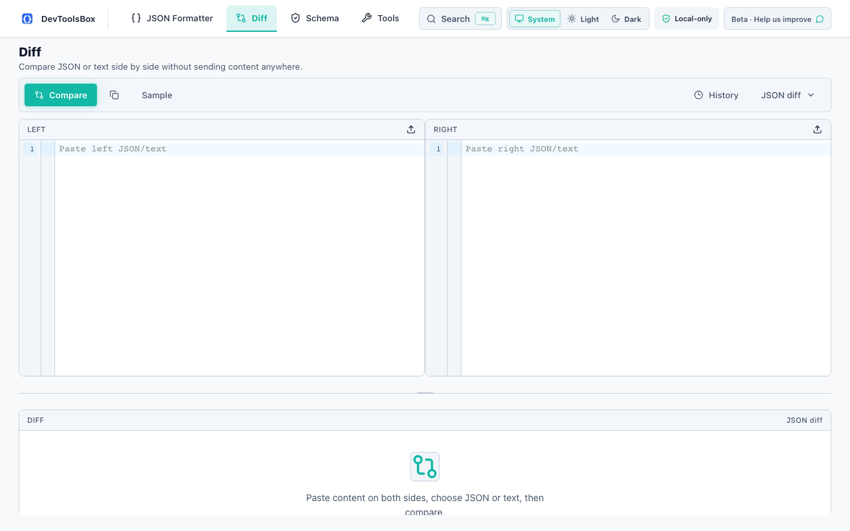Image resolution: width=850 pixels, height=531 pixels.
Task: Switch to Light theme
Action: point(583,19)
